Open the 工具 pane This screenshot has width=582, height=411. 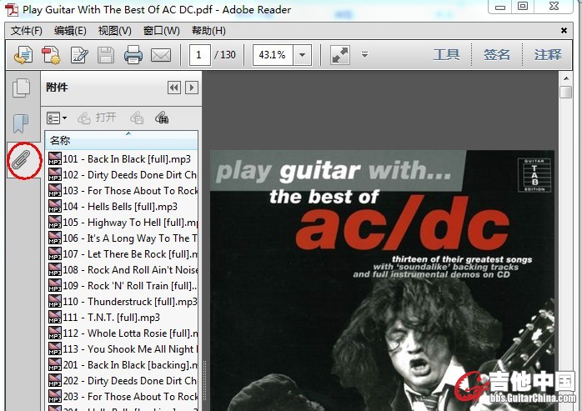point(446,55)
